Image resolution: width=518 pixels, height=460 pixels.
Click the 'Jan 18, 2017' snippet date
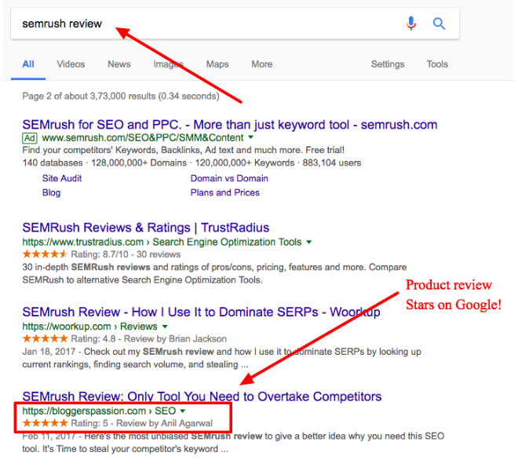49,352
